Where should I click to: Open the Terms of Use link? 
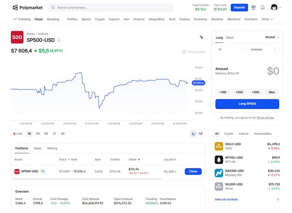click(x=265, y=117)
